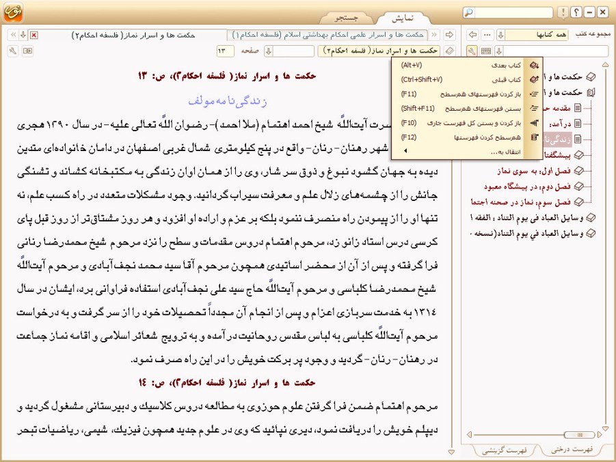Click the magnifier icon in top search box
Viewport: 616px width, 462px height.
click(469, 12)
